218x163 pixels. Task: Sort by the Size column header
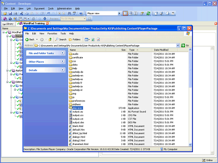pos(116,50)
